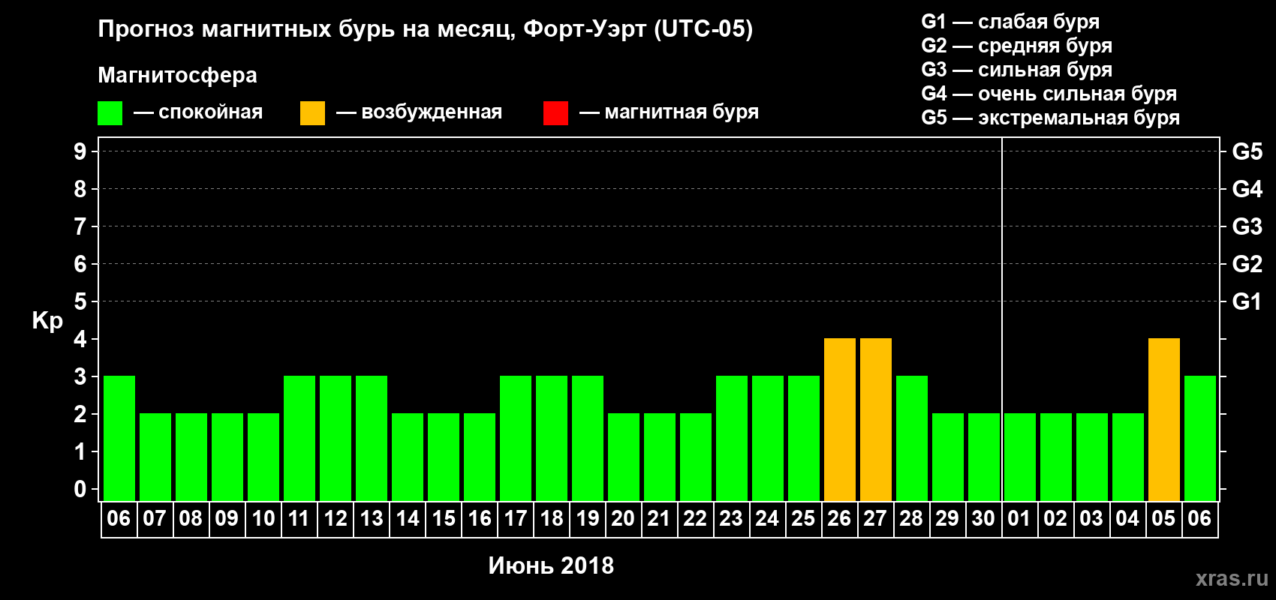
Task: Click the возбужденная legend label
Action: (432, 112)
